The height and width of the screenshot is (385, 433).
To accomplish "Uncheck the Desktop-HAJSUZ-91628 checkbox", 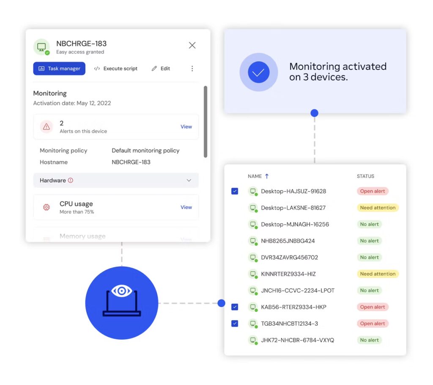I will pos(235,191).
